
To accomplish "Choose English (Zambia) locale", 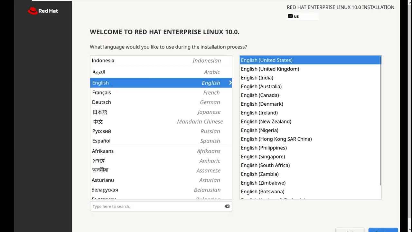I will (x=310, y=174).
